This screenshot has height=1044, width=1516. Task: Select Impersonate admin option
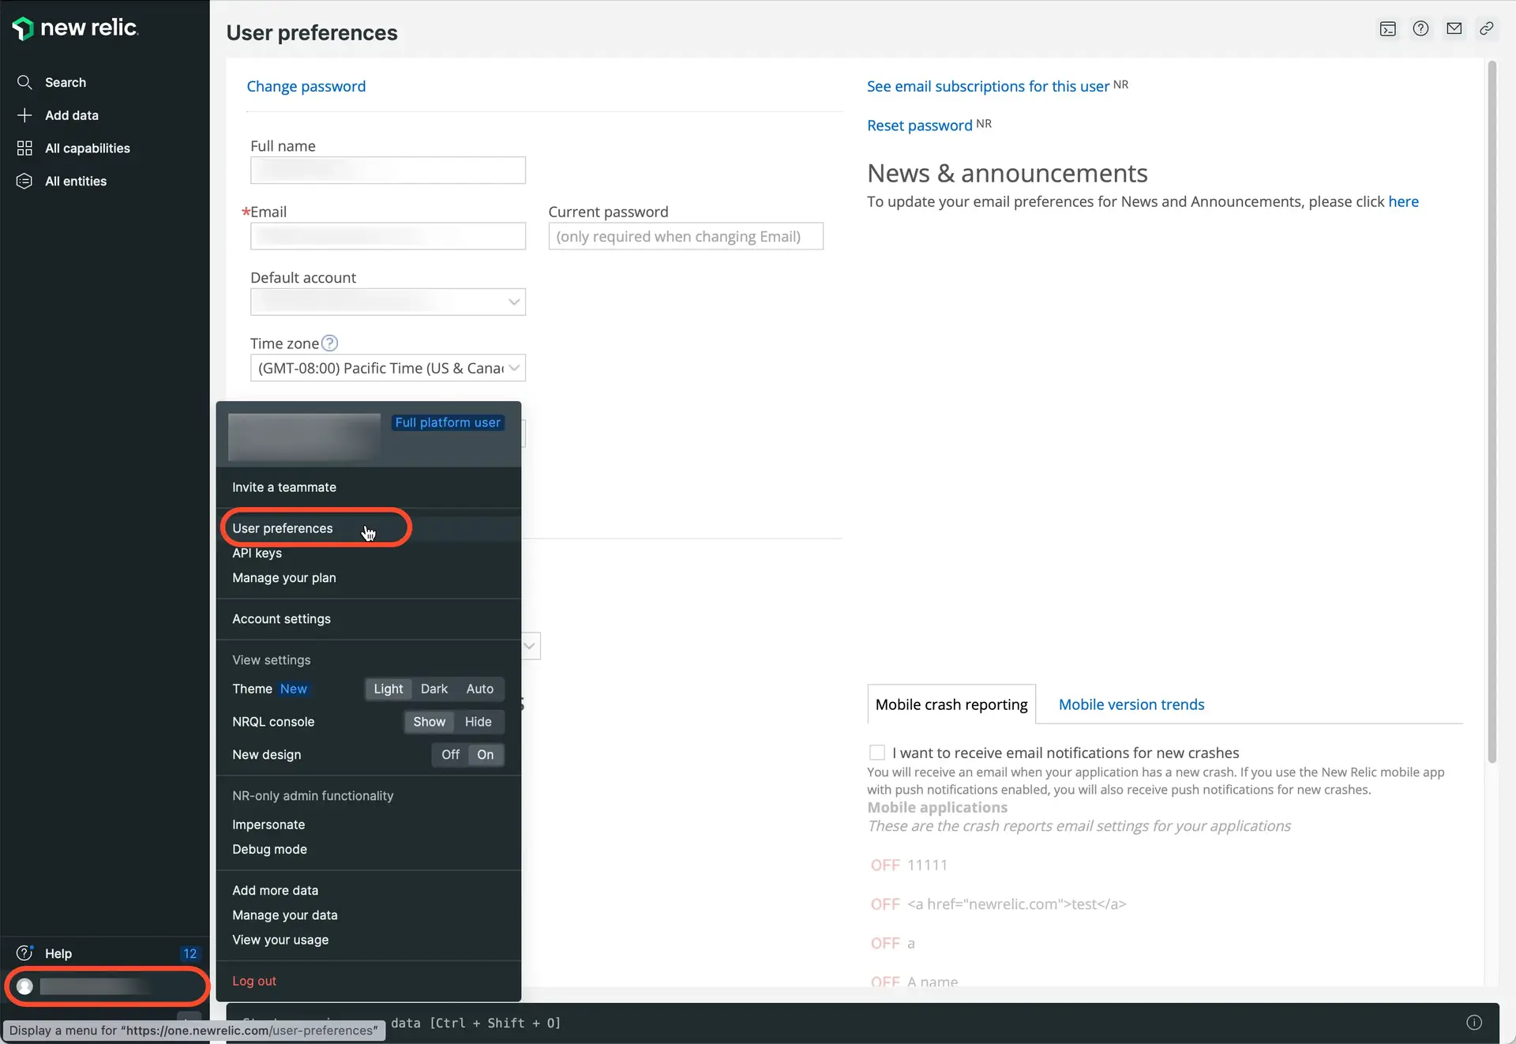tap(268, 824)
